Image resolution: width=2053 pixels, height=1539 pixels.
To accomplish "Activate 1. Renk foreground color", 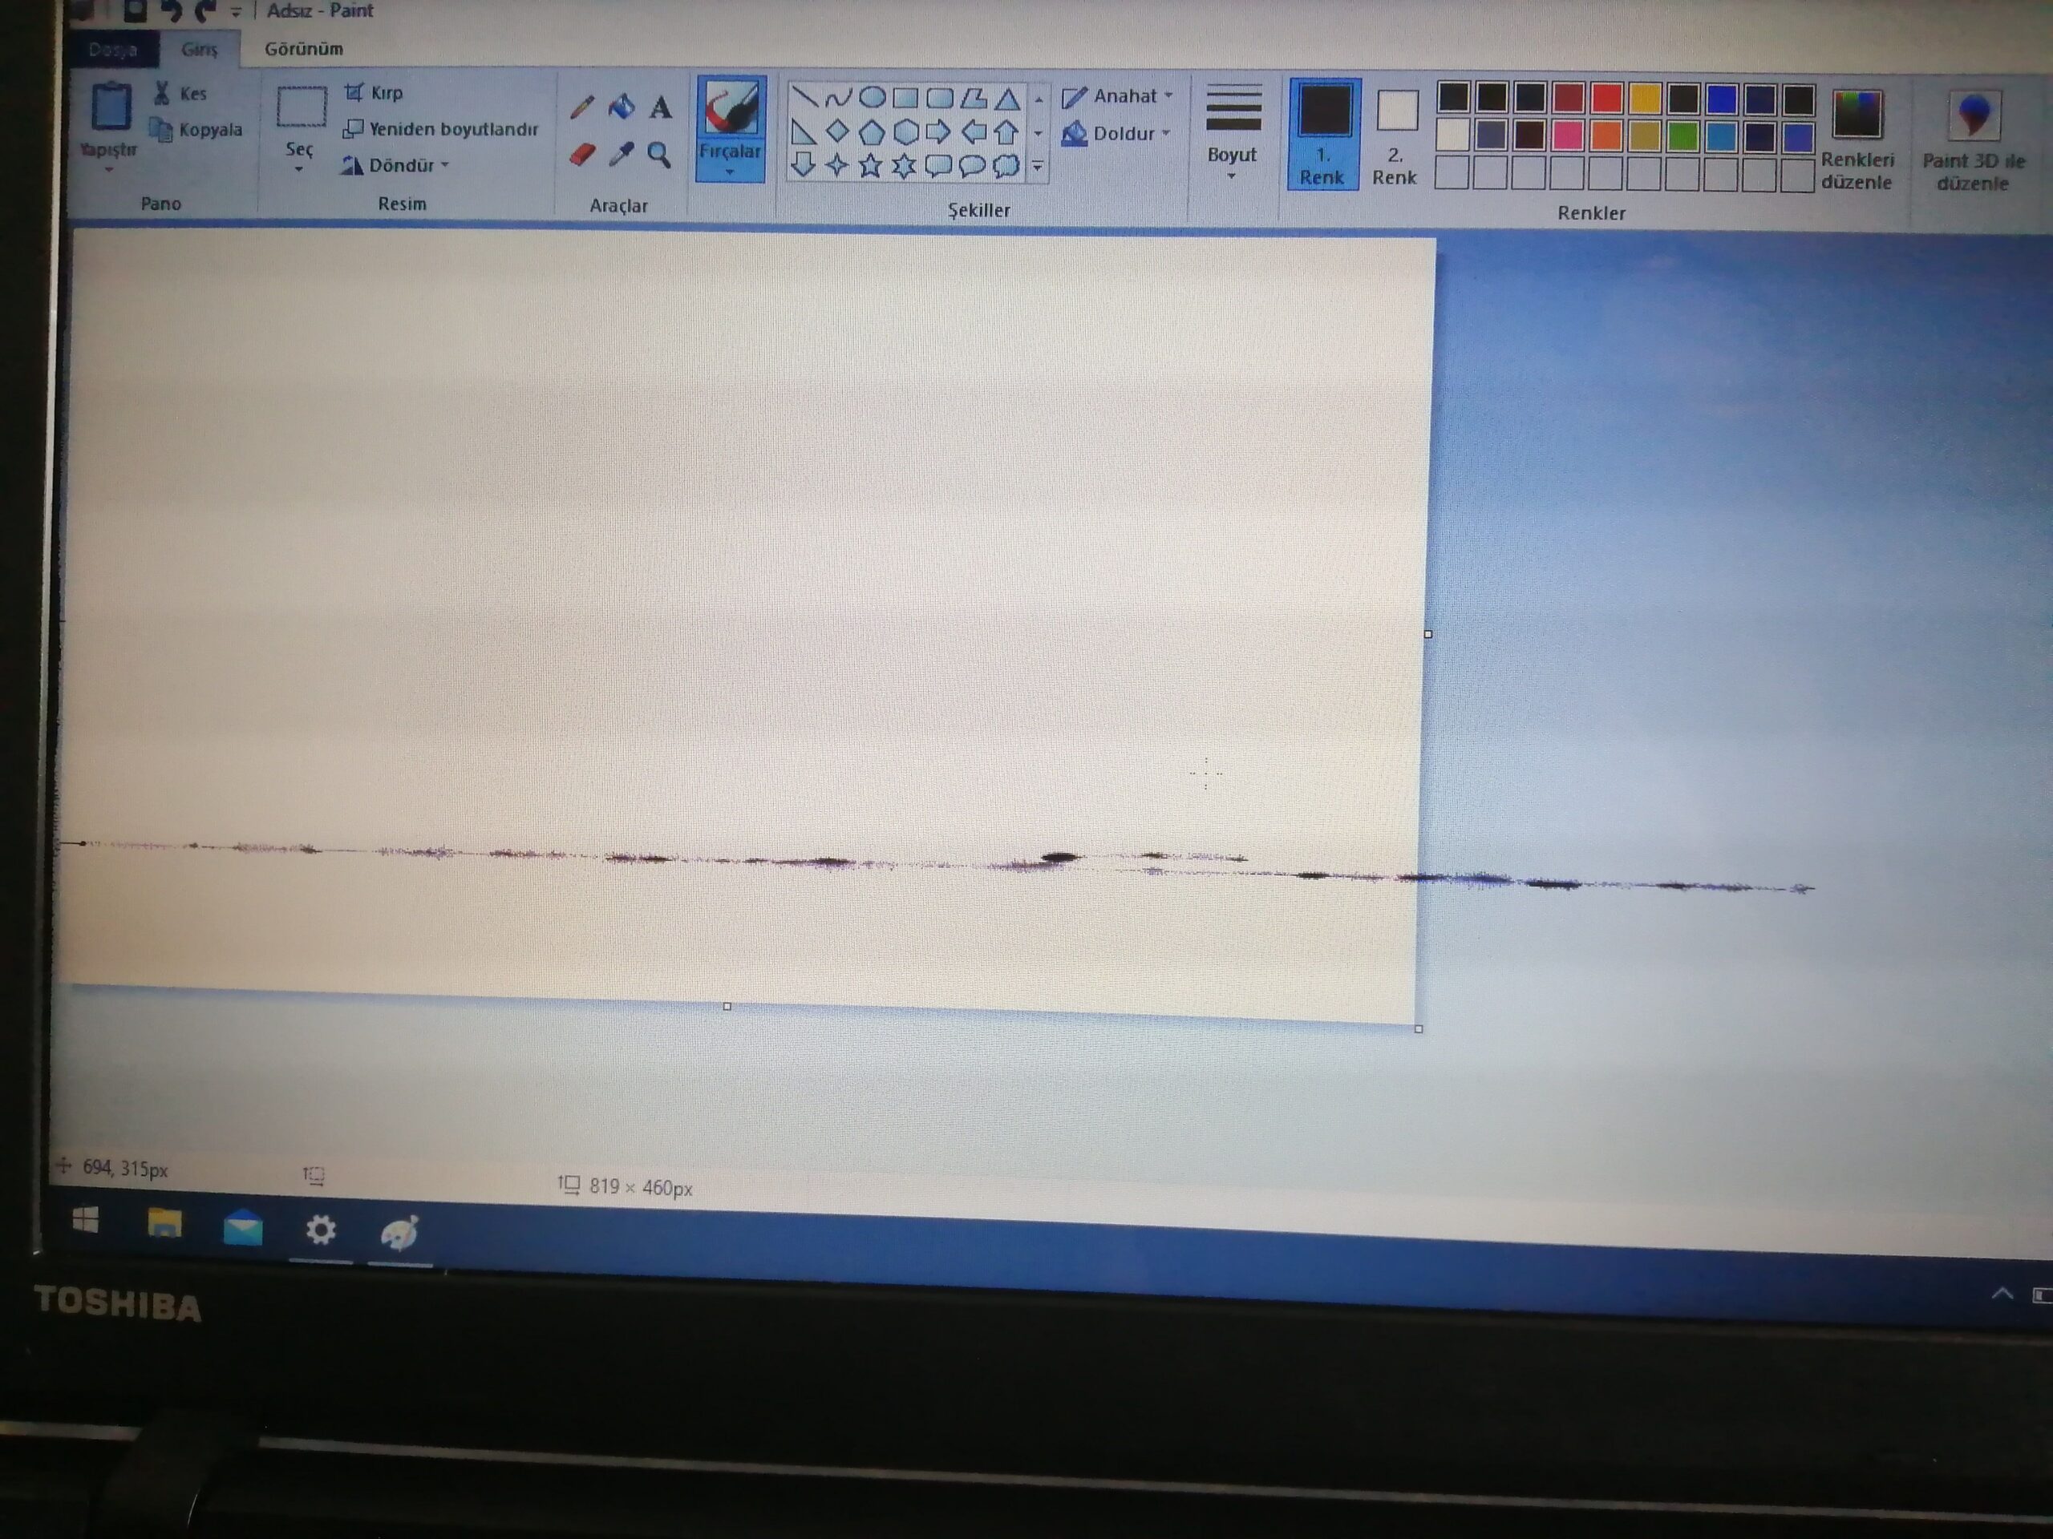I will click(x=1323, y=135).
